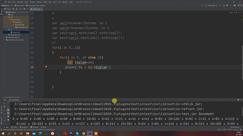Open the Build menu
243x136 pixels.
click(46, 2)
